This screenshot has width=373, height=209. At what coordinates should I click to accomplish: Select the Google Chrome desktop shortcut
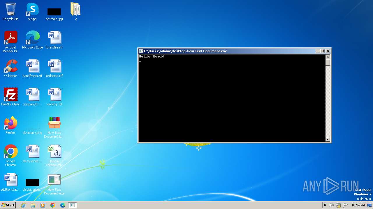click(10, 156)
